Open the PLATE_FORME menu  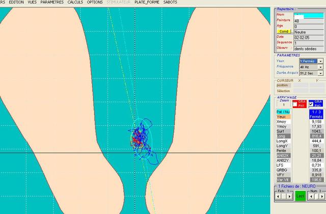coord(146,3)
